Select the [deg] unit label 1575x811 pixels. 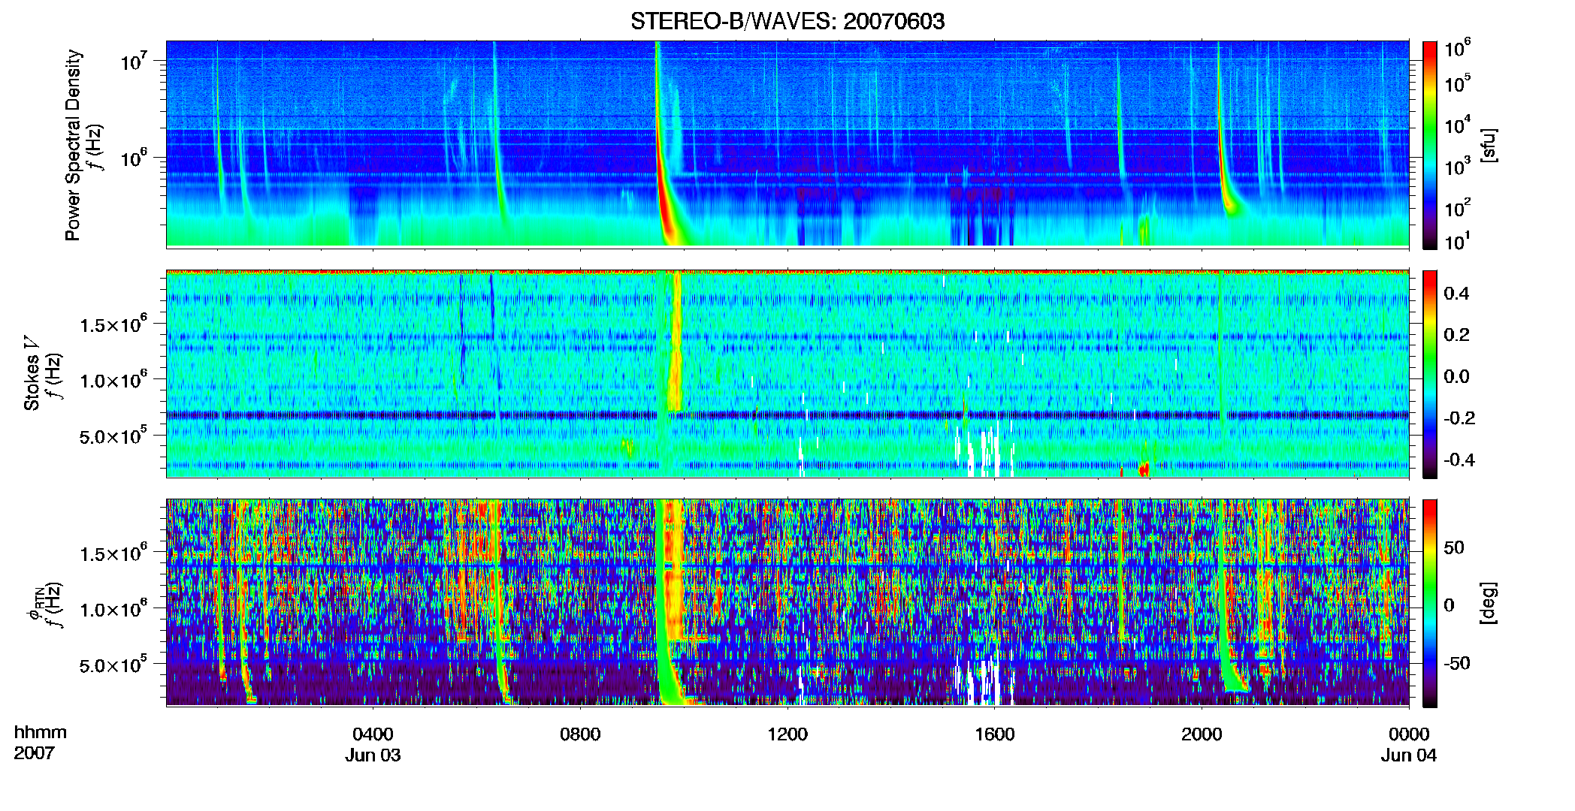1489,603
